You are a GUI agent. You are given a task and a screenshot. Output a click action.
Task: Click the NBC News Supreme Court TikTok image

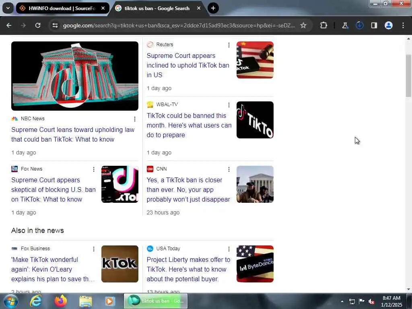pyautogui.click(x=74, y=76)
